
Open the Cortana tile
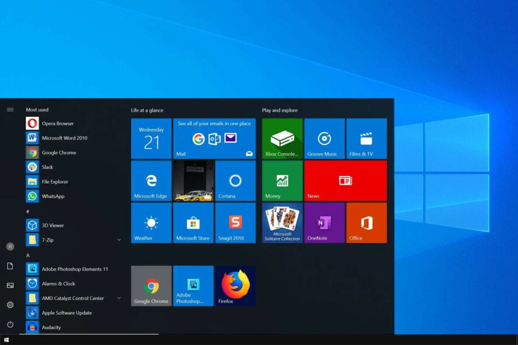pos(235,181)
